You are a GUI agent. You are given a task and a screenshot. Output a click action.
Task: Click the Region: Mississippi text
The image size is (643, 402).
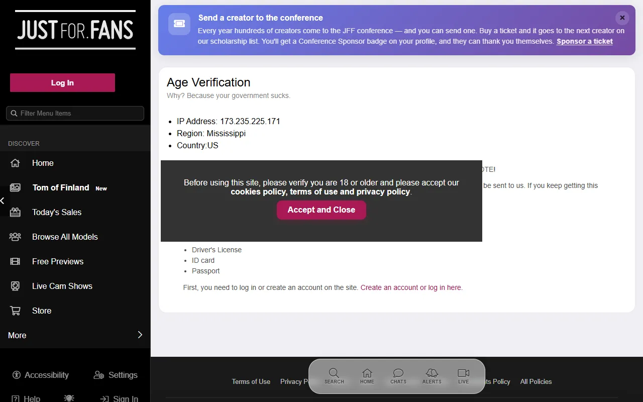(211, 133)
